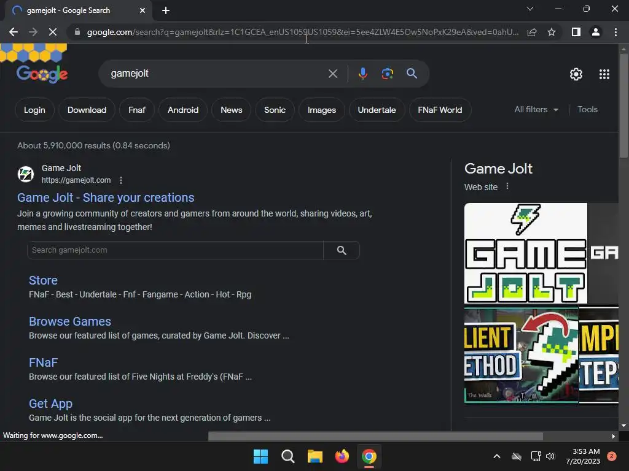Image resolution: width=629 pixels, height=471 pixels.
Task: Open the Store sitelink
Action: 44,280
